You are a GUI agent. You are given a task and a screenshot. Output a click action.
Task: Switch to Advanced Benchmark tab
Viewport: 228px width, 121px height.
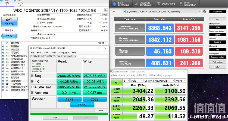[x=144, y=4]
